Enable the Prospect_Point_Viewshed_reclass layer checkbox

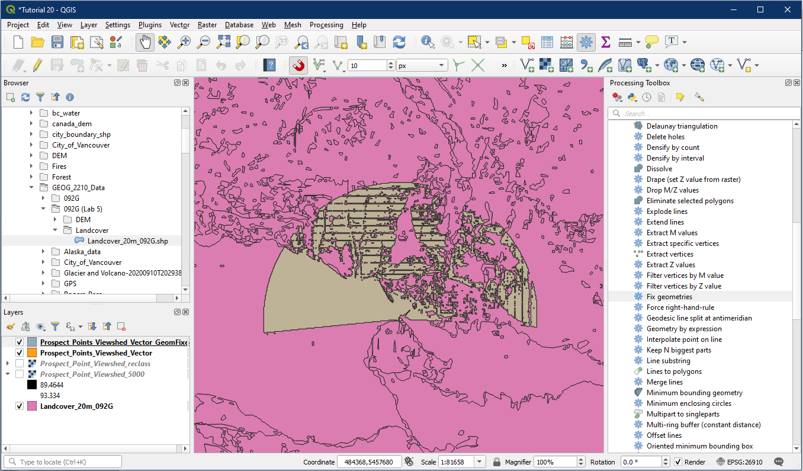point(20,364)
